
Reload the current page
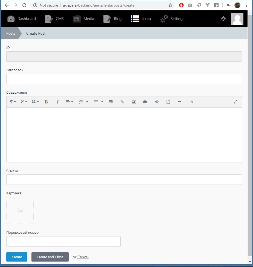(x=24, y=5)
